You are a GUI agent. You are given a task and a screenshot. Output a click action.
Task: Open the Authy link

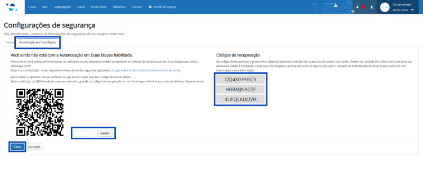(177, 70)
